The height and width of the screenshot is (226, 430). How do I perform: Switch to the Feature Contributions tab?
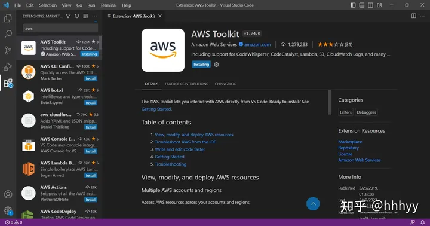tap(186, 84)
